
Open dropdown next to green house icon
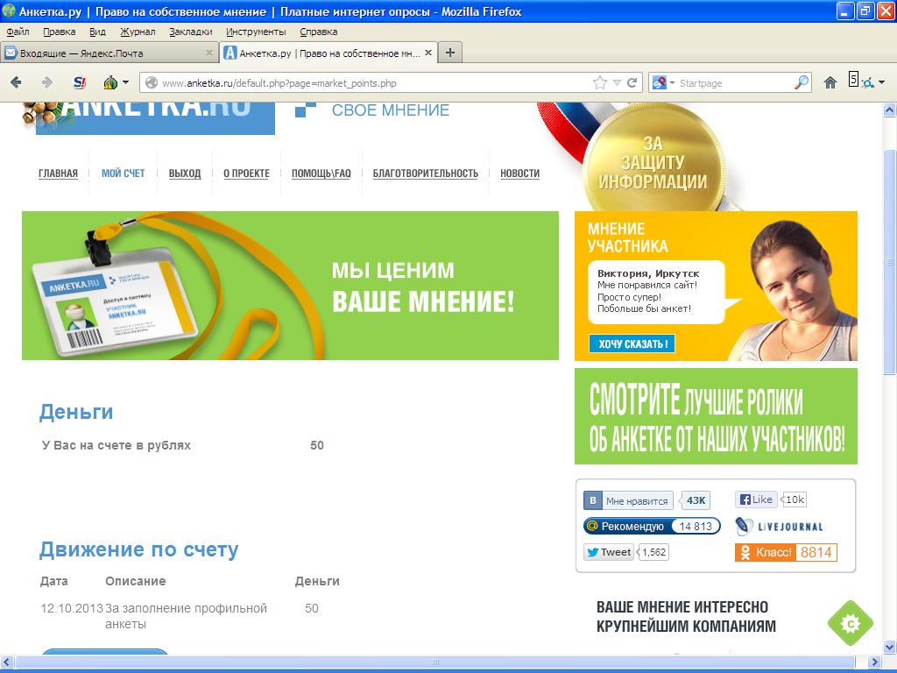pos(126,82)
